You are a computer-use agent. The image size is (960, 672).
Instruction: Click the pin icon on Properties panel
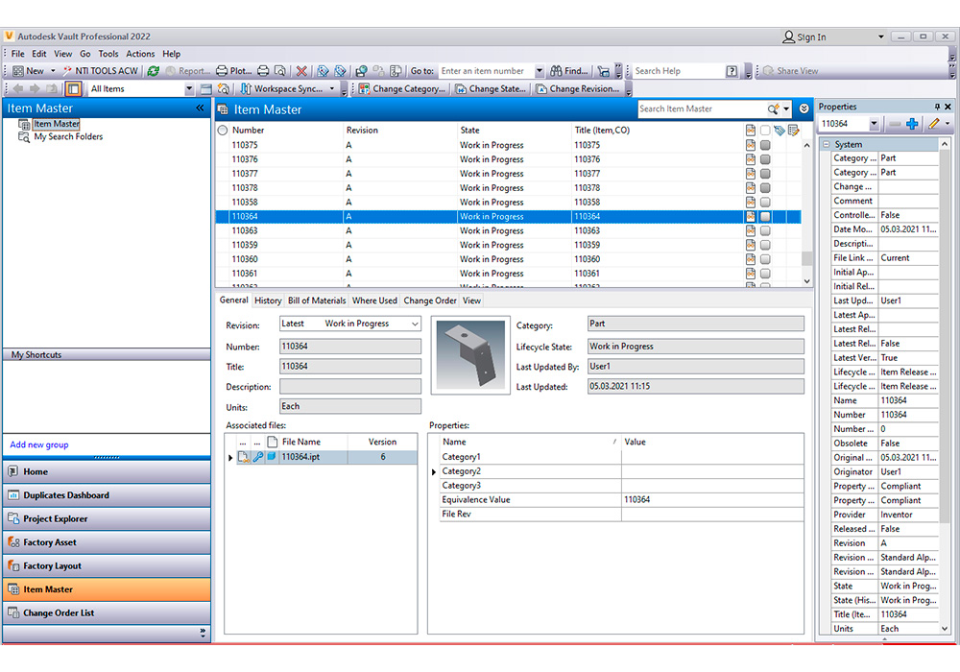(x=937, y=107)
